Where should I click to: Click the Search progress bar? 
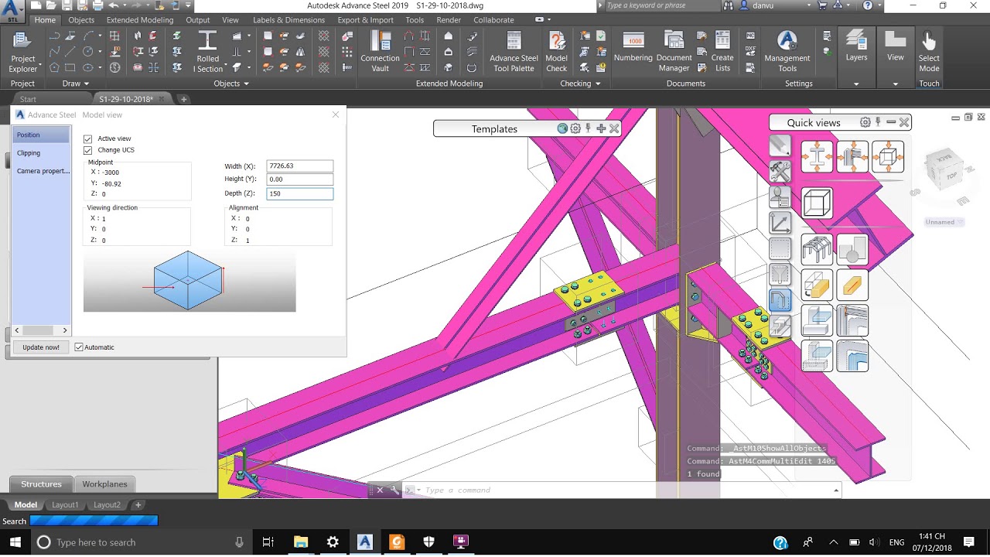[x=94, y=521]
